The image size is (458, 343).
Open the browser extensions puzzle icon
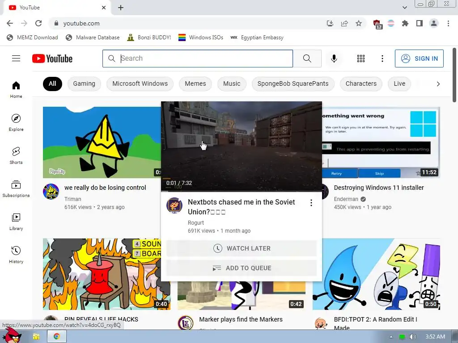(405, 23)
